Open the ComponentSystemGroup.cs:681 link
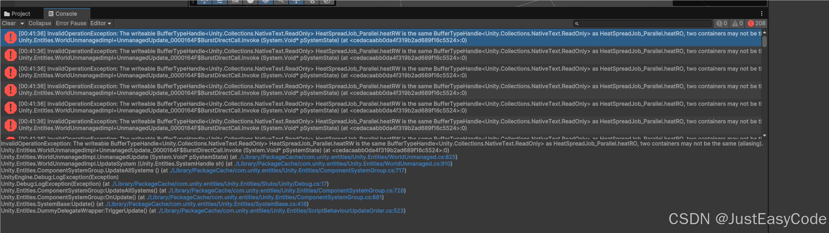 (x=265, y=197)
